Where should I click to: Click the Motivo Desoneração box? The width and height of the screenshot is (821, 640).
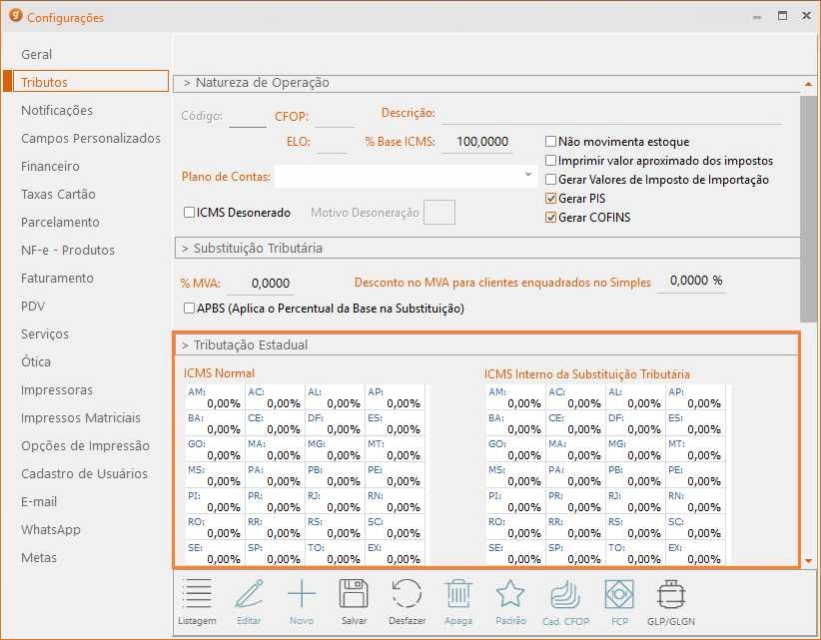click(438, 212)
